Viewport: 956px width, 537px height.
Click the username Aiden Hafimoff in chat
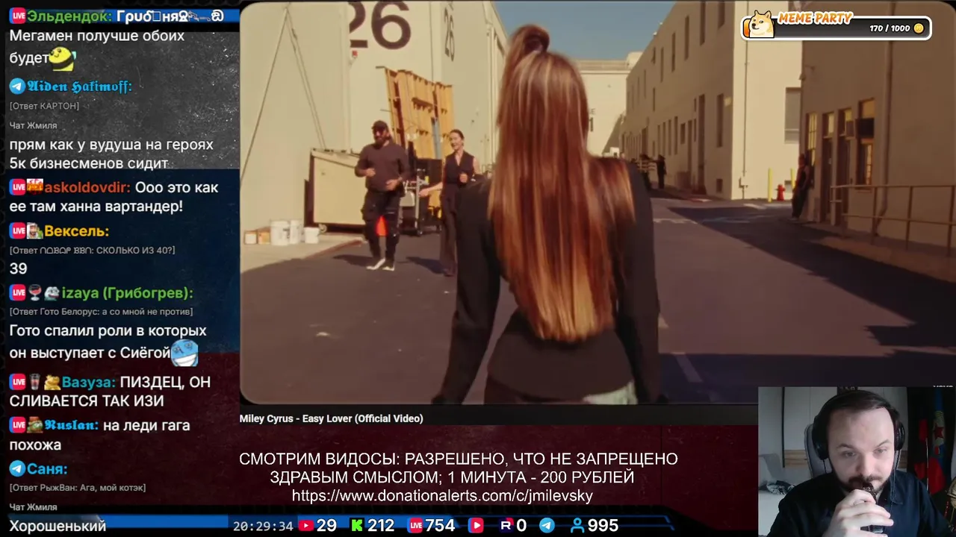[79, 87]
